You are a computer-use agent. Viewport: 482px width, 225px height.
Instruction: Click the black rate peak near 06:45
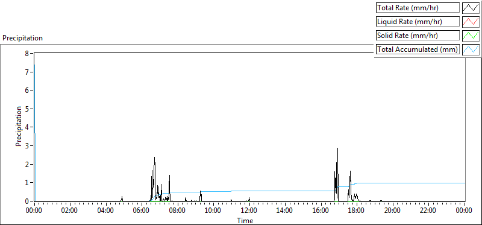click(x=154, y=157)
